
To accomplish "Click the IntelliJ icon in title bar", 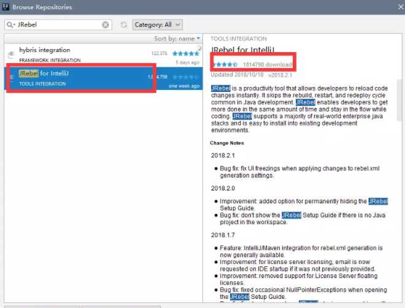I will click(6, 7).
